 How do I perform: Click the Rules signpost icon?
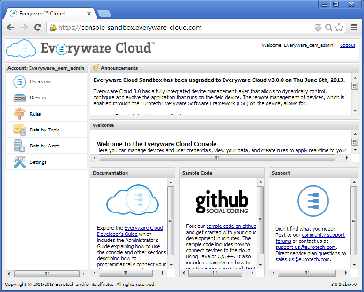click(20, 114)
